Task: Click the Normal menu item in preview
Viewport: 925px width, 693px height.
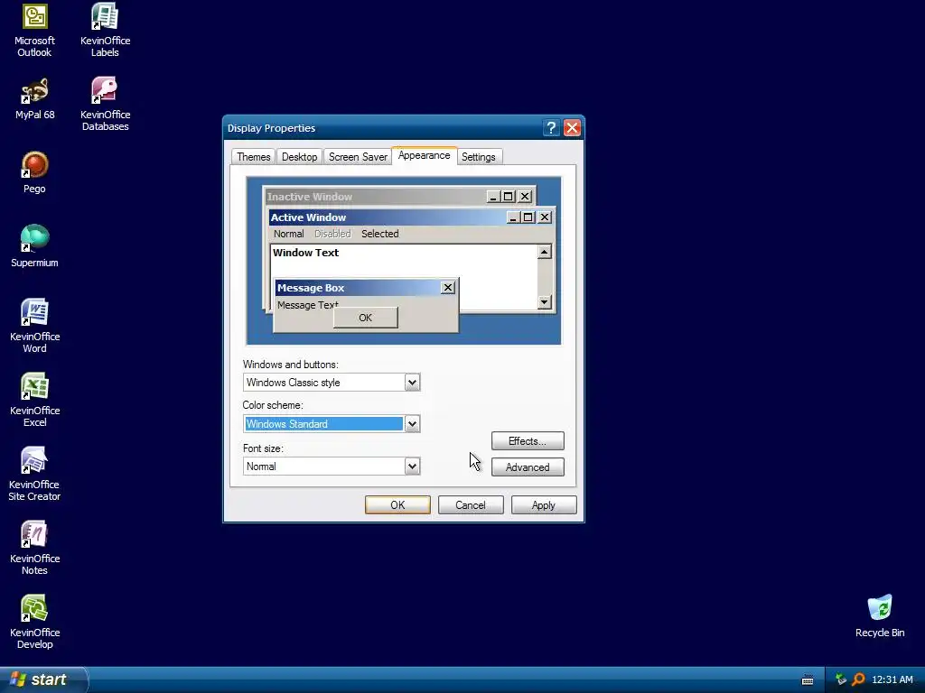Action: (288, 234)
